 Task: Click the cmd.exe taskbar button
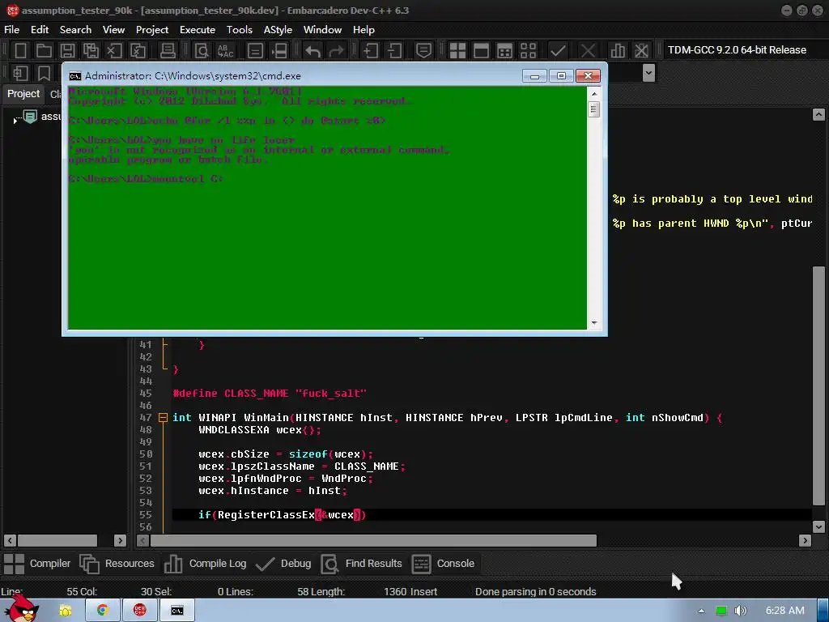tap(177, 611)
